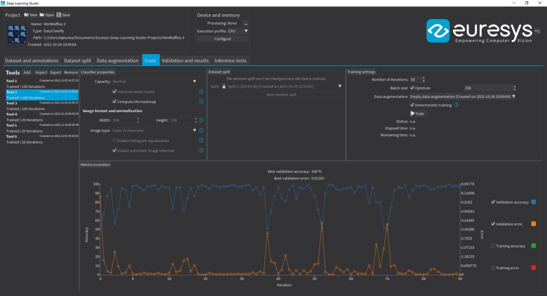
Task: Add a new tool
Action: 27,72
